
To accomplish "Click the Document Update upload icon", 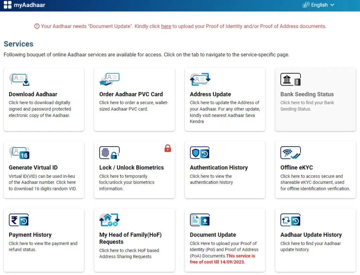I will [x=200, y=220].
